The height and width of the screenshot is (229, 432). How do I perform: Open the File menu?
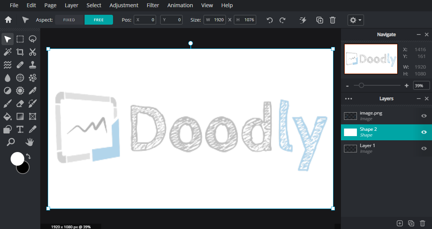coord(14,5)
